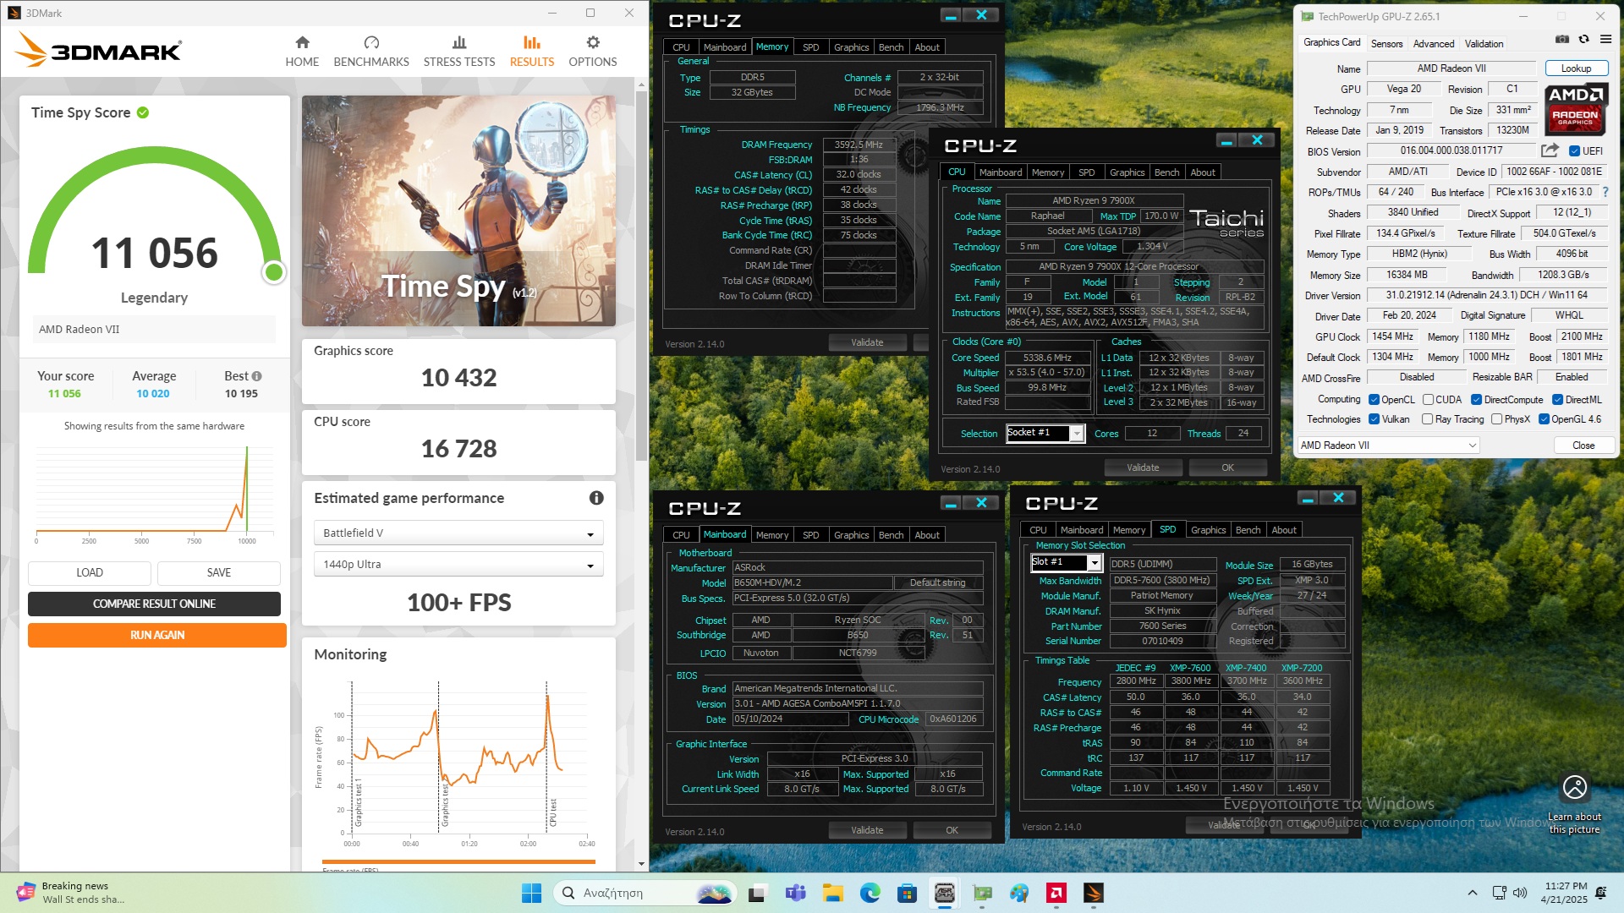
Task: Toggle the Vulkan checkbox
Action: point(1374,419)
